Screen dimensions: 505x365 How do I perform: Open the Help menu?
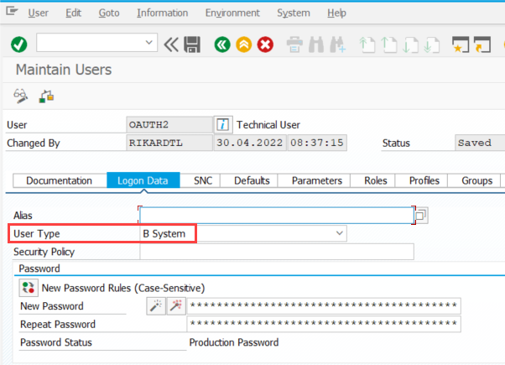click(336, 13)
